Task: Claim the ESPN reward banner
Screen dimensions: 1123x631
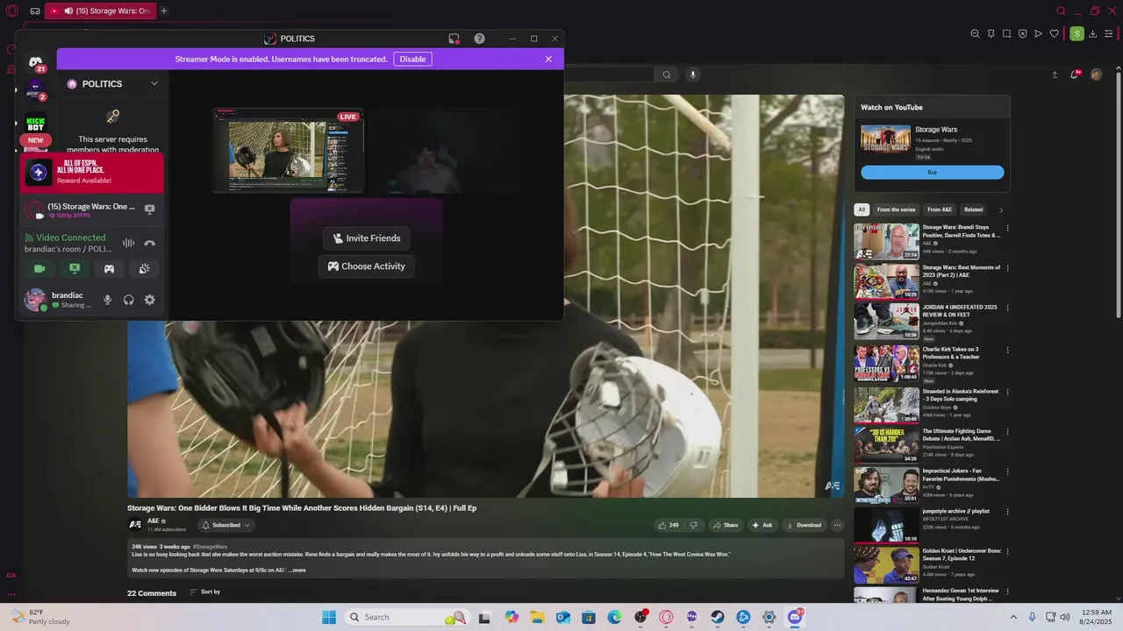Action: 92,173
